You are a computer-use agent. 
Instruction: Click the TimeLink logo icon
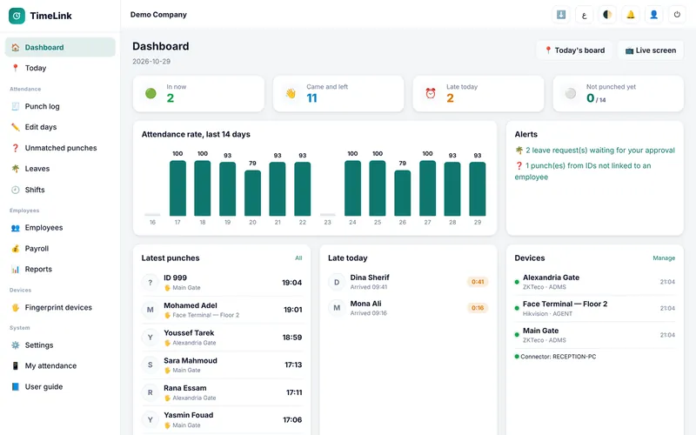[x=17, y=16]
